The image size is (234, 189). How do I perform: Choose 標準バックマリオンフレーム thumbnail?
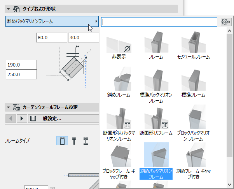click(x=156, y=80)
